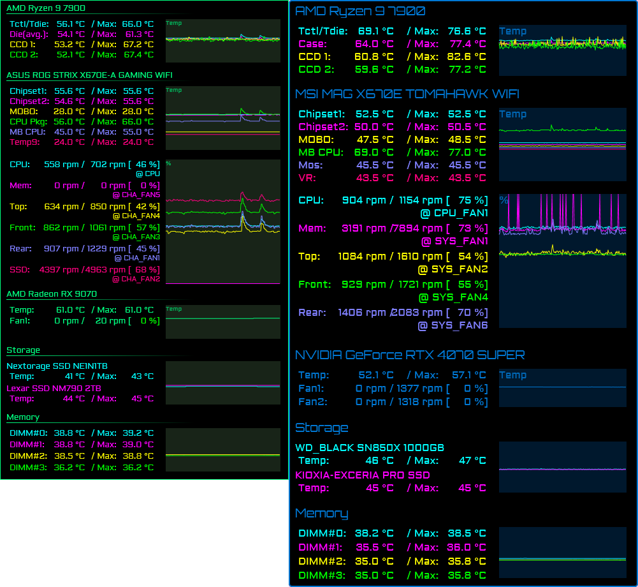The height and width of the screenshot is (587, 638).
Task: Click the MOBO value 47.5 °C
Action: tap(375, 139)
